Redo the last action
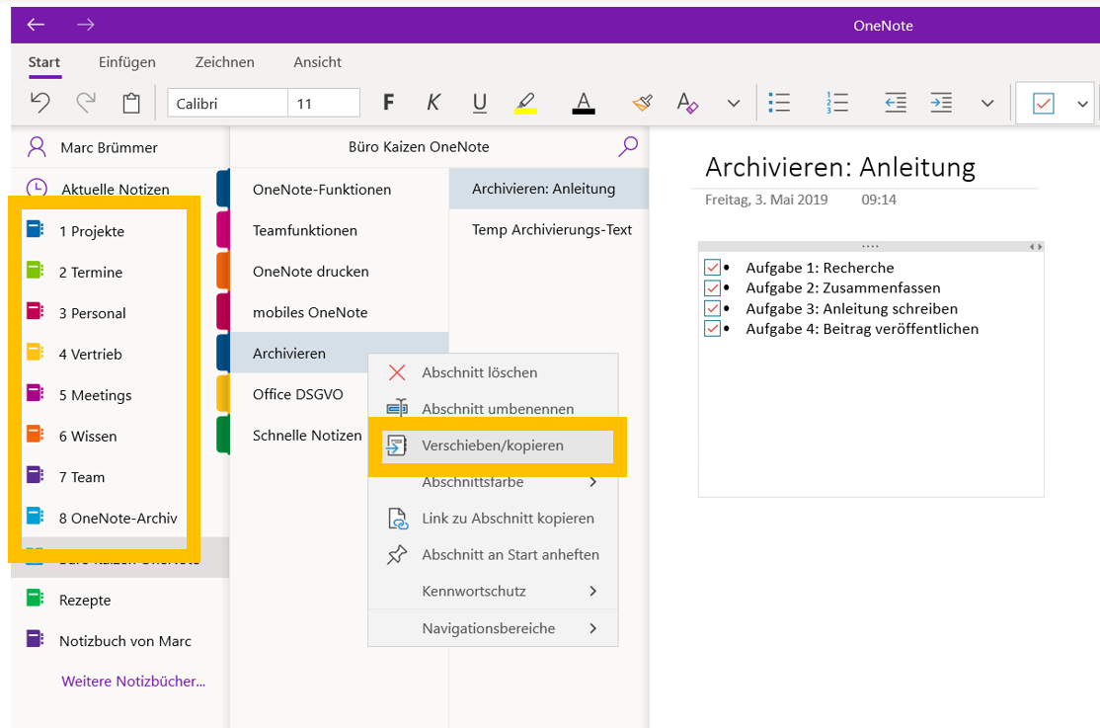 [86, 103]
